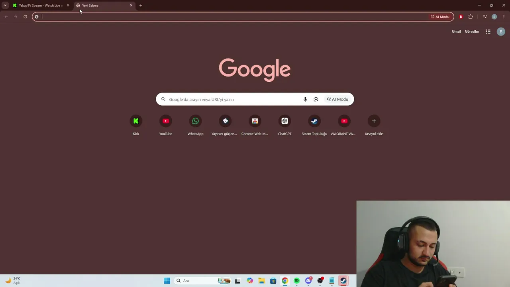510x287 pixels.
Task: Click AI Modu in the address bar
Action: click(440, 17)
